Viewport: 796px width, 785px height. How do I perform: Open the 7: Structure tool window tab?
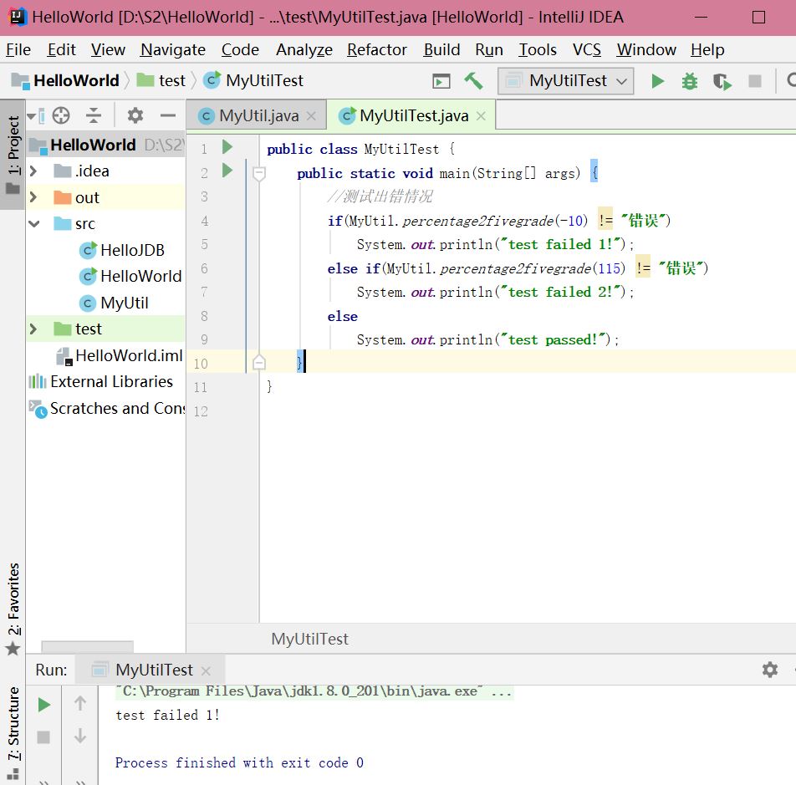point(13,732)
